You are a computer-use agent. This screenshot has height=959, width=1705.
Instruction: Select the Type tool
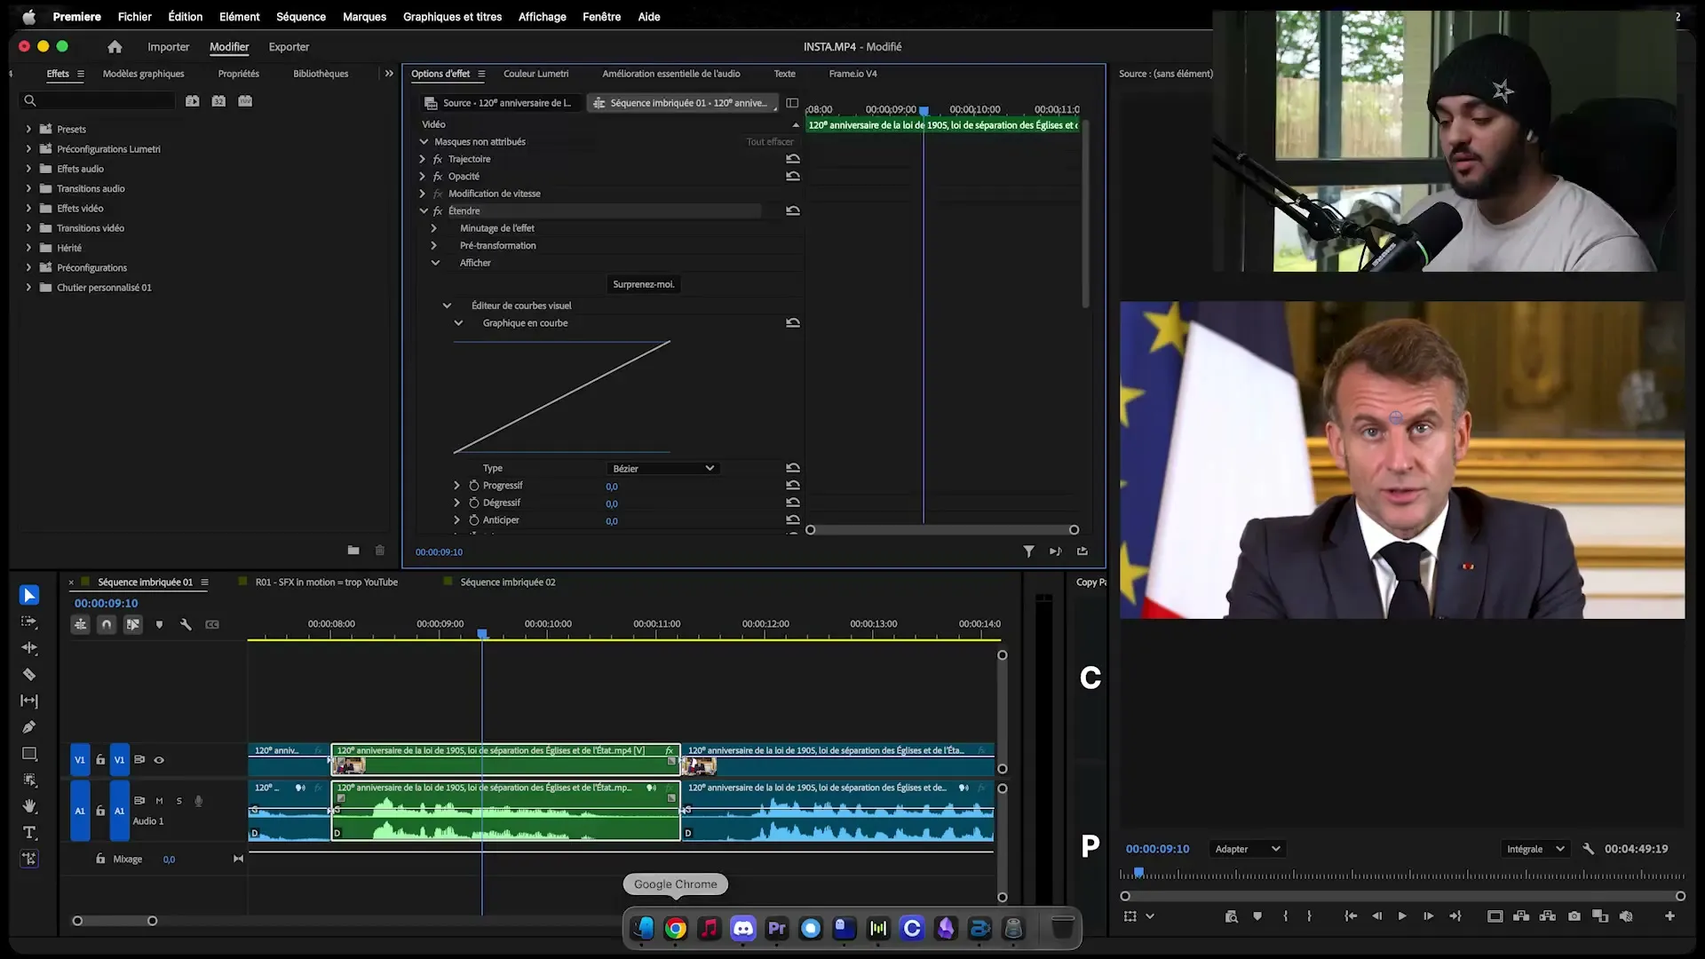coord(29,833)
